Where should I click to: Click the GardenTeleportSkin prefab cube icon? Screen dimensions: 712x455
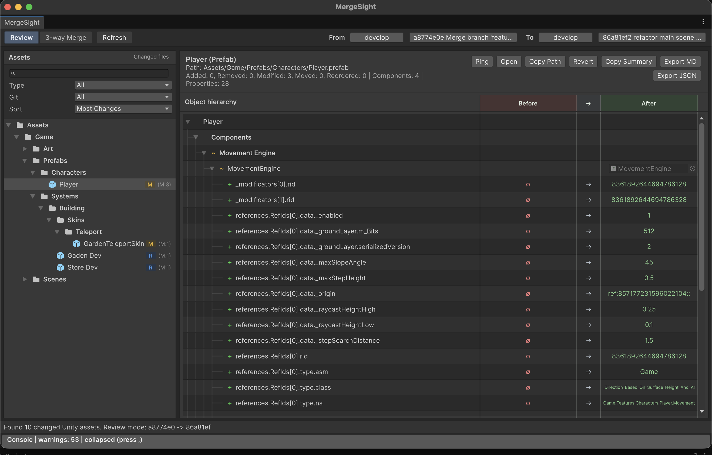(76, 244)
